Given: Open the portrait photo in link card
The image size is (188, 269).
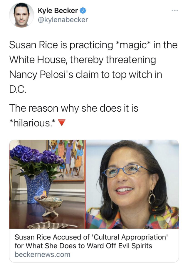Looking at the screenshot, I should [132, 184].
